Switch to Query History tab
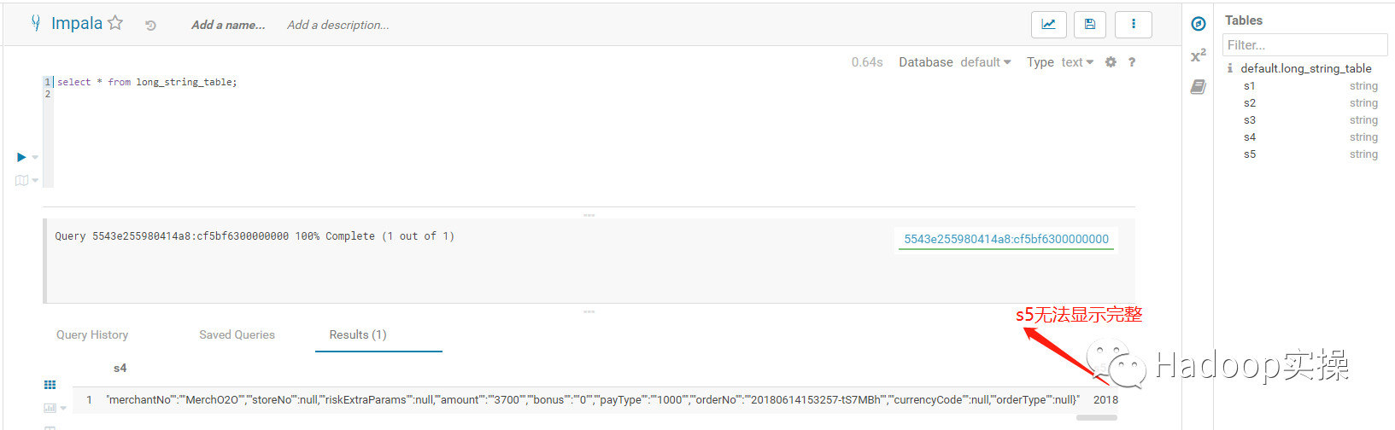Image resolution: width=1395 pixels, height=430 pixels. click(92, 334)
